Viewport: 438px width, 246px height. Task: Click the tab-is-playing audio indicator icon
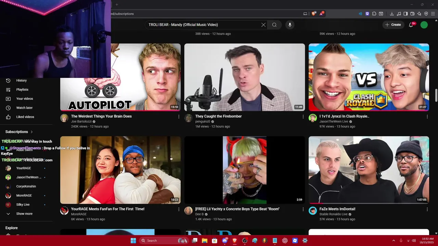tap(360, 14)
